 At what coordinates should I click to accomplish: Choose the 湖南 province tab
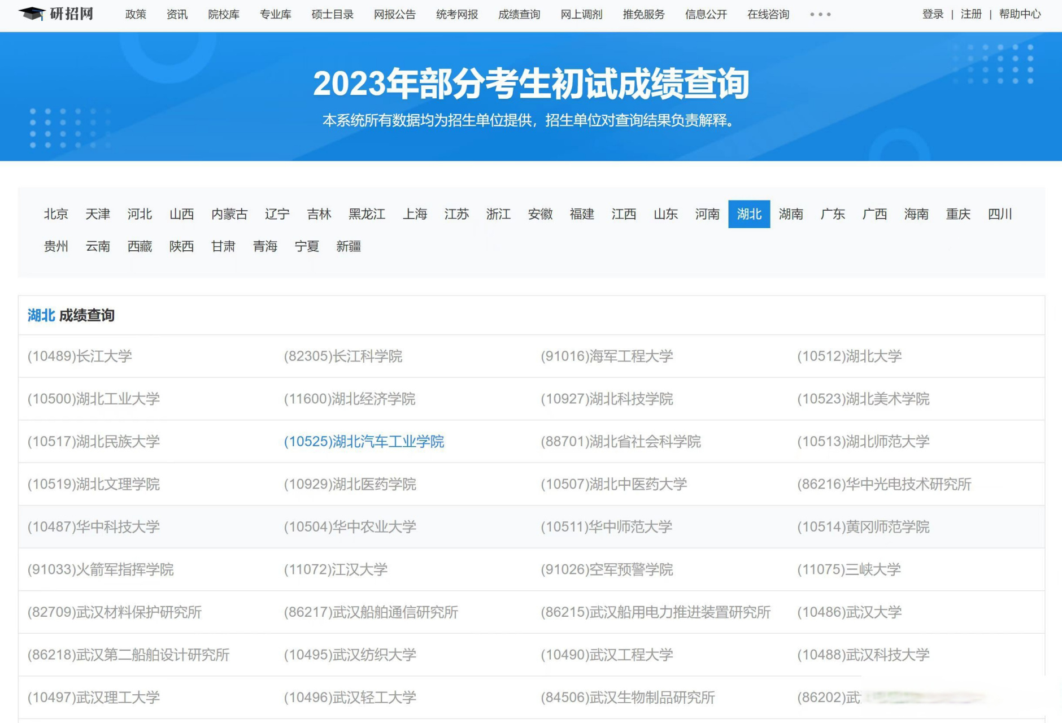click(791, 214)
